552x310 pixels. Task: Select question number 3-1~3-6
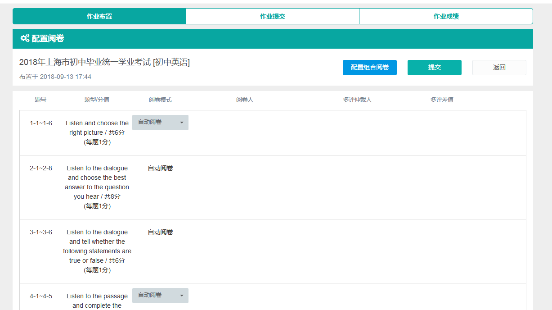41,232
